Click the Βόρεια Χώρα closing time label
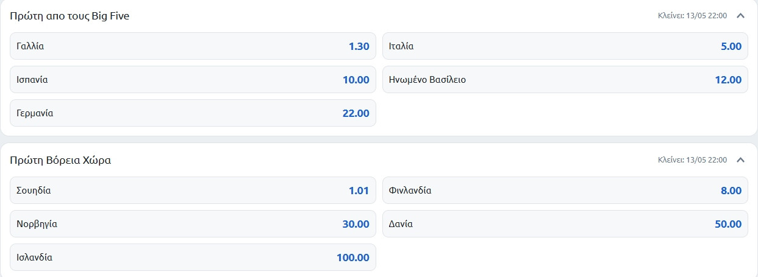Screen dimensions: 758x277 pos(692,160)
